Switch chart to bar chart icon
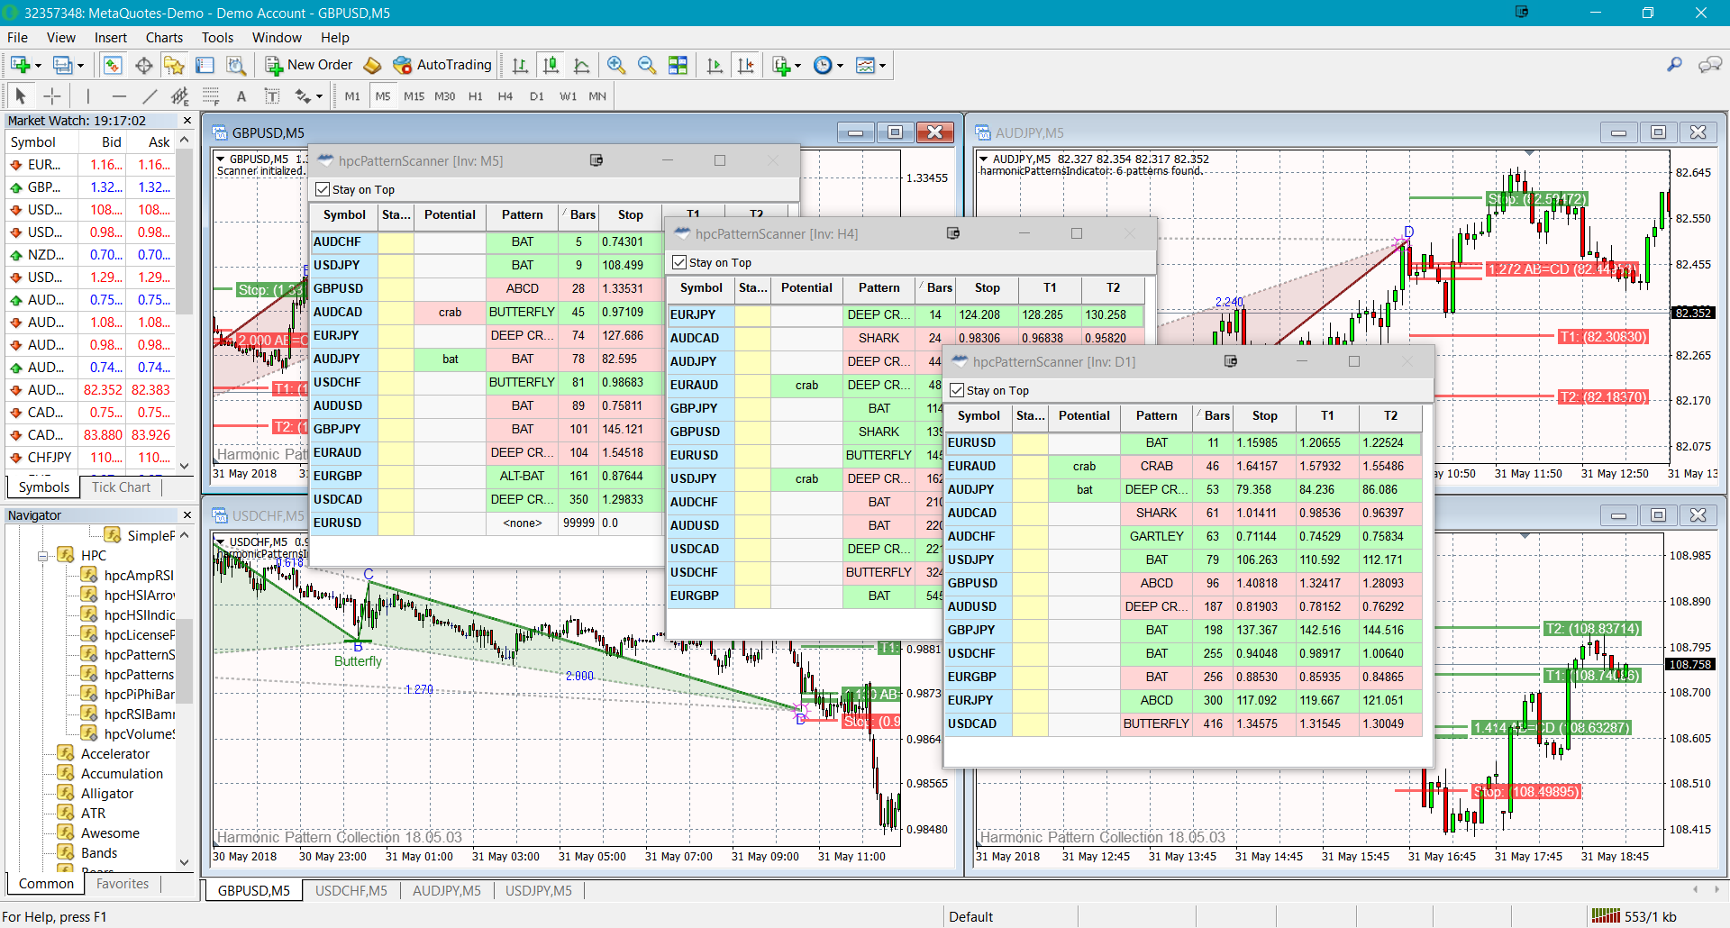Viewport: 1730px width, 928px height. pyautogui.click(x=520, y=65)
